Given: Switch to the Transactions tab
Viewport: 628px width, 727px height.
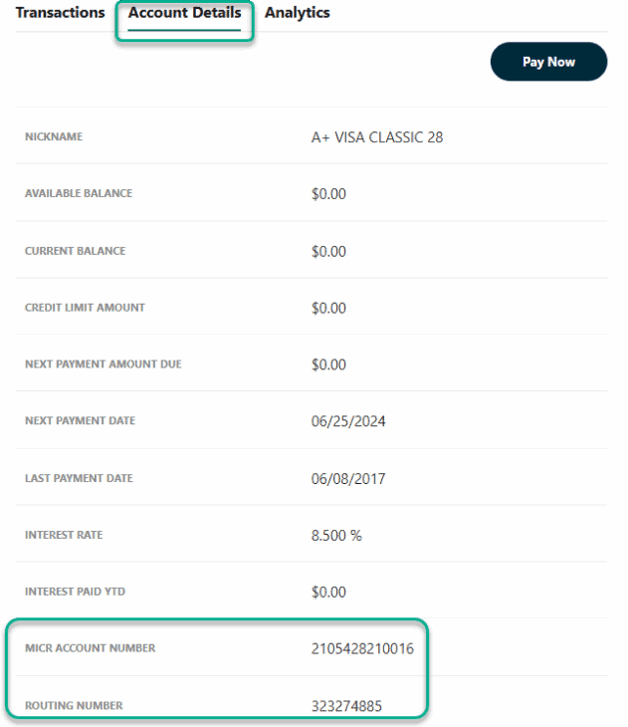Looking at the screenshot, I should (60, 13).
